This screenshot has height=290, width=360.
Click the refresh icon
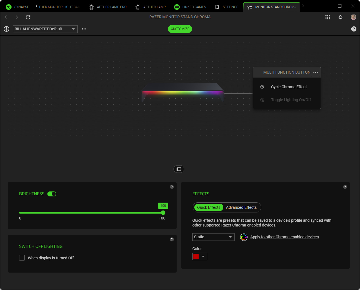(x=28, y=17)
